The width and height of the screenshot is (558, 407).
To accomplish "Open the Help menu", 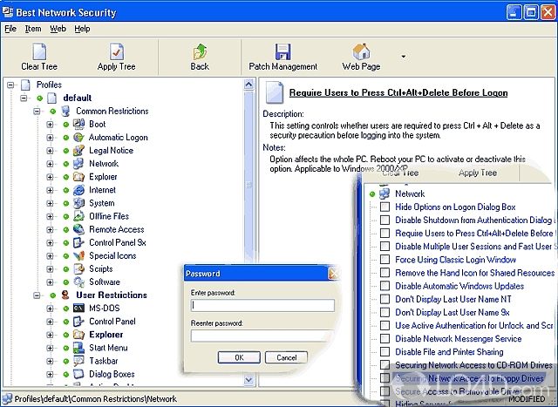I will pyautogui.click(x=82, y=29).
